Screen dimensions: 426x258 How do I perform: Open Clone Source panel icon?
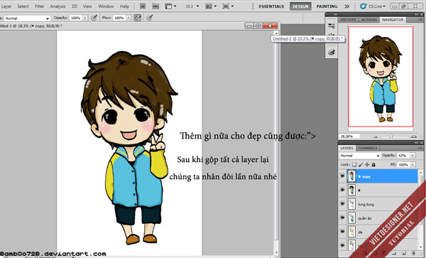pos(331,35)
